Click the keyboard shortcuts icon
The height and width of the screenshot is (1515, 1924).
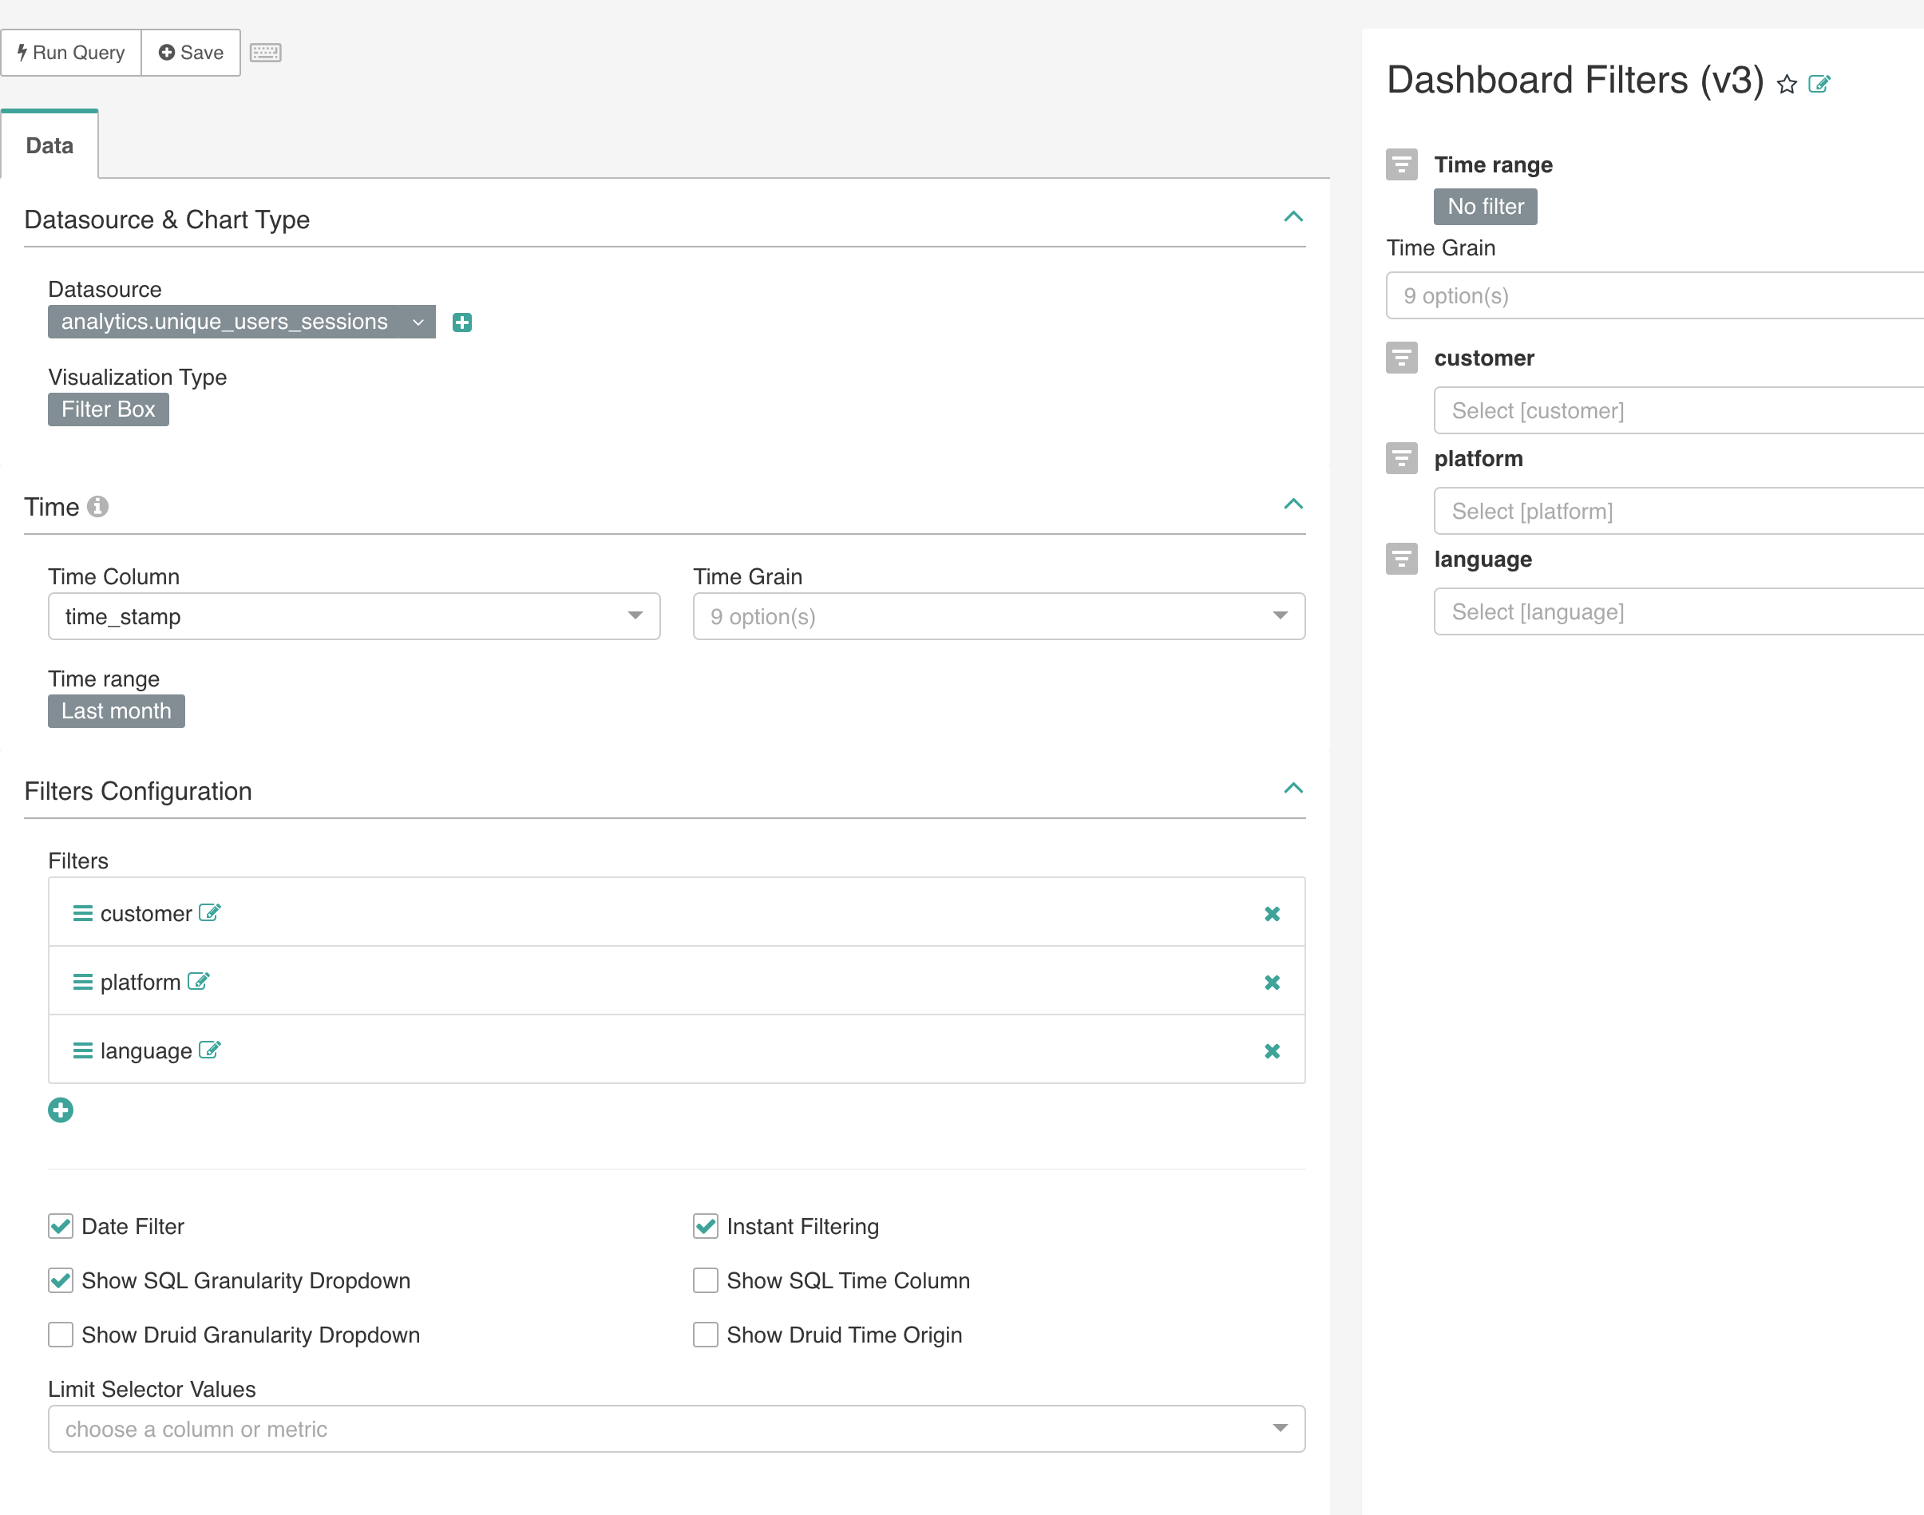(265, 53)
